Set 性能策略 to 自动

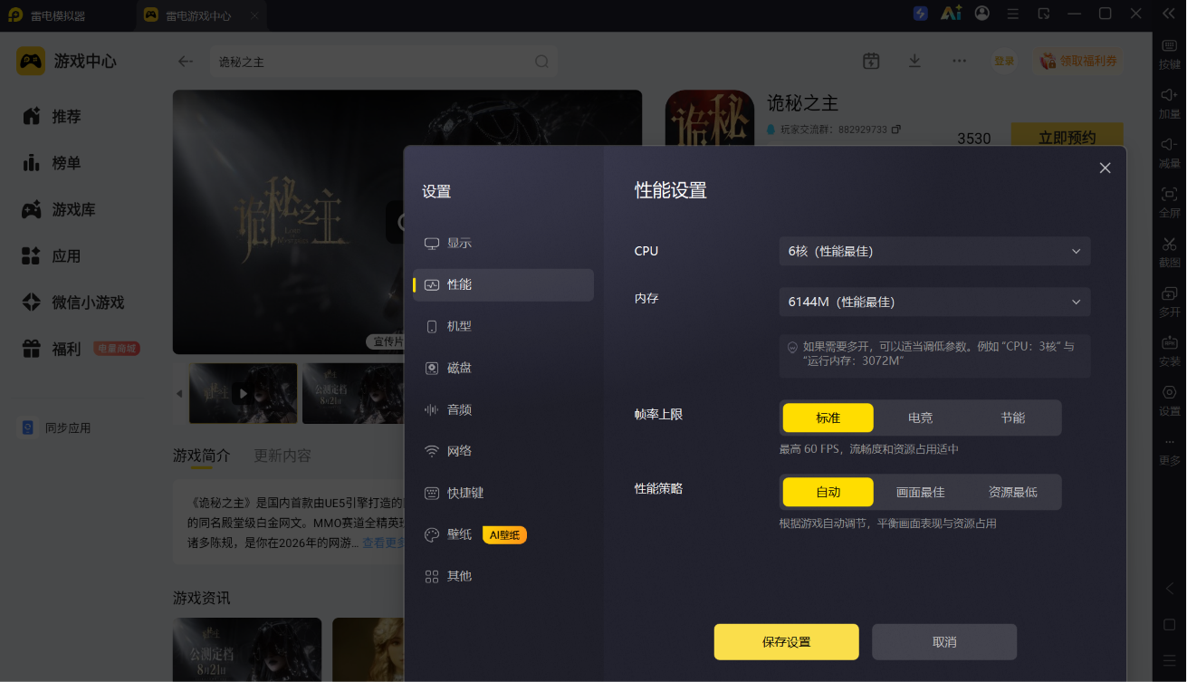click(x=828, y=492)
